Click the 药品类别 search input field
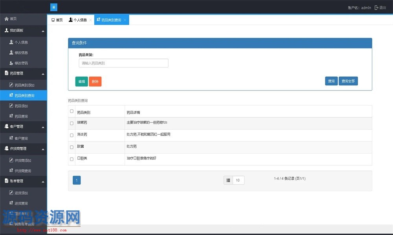The width and height of the screenshot is (393, 235). click(123, 63)
